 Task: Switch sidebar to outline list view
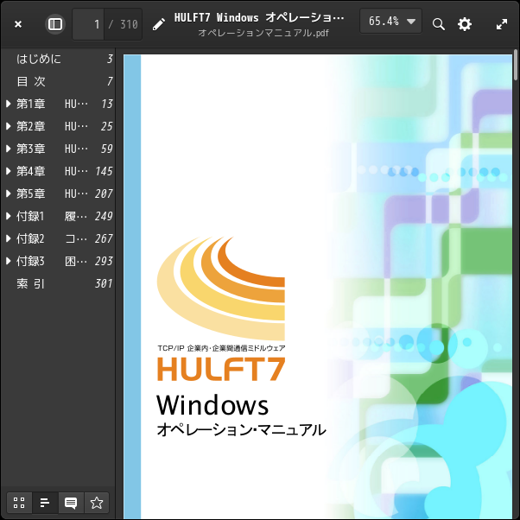[45, 503]
